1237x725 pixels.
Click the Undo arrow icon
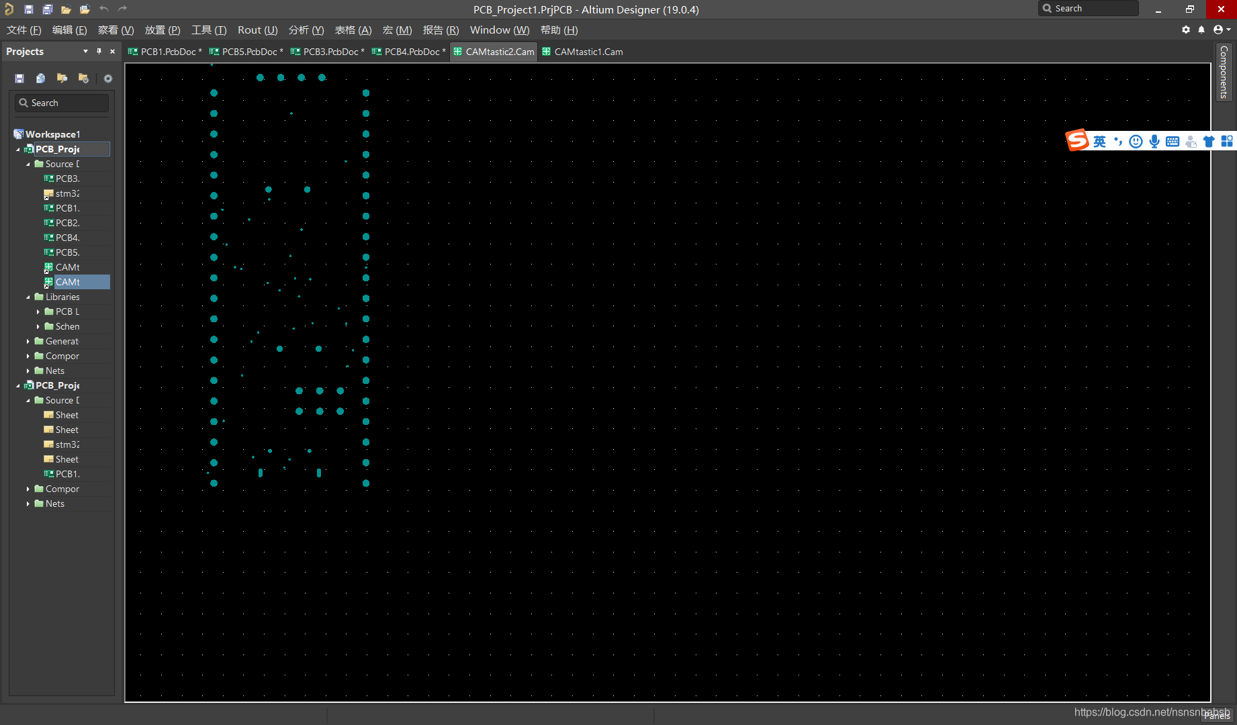(104, 9)
